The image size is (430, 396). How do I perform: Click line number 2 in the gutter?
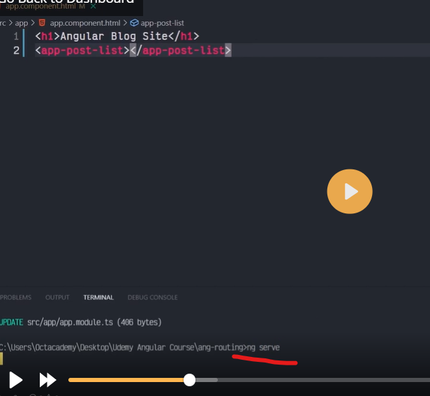[x=16, y=50]
